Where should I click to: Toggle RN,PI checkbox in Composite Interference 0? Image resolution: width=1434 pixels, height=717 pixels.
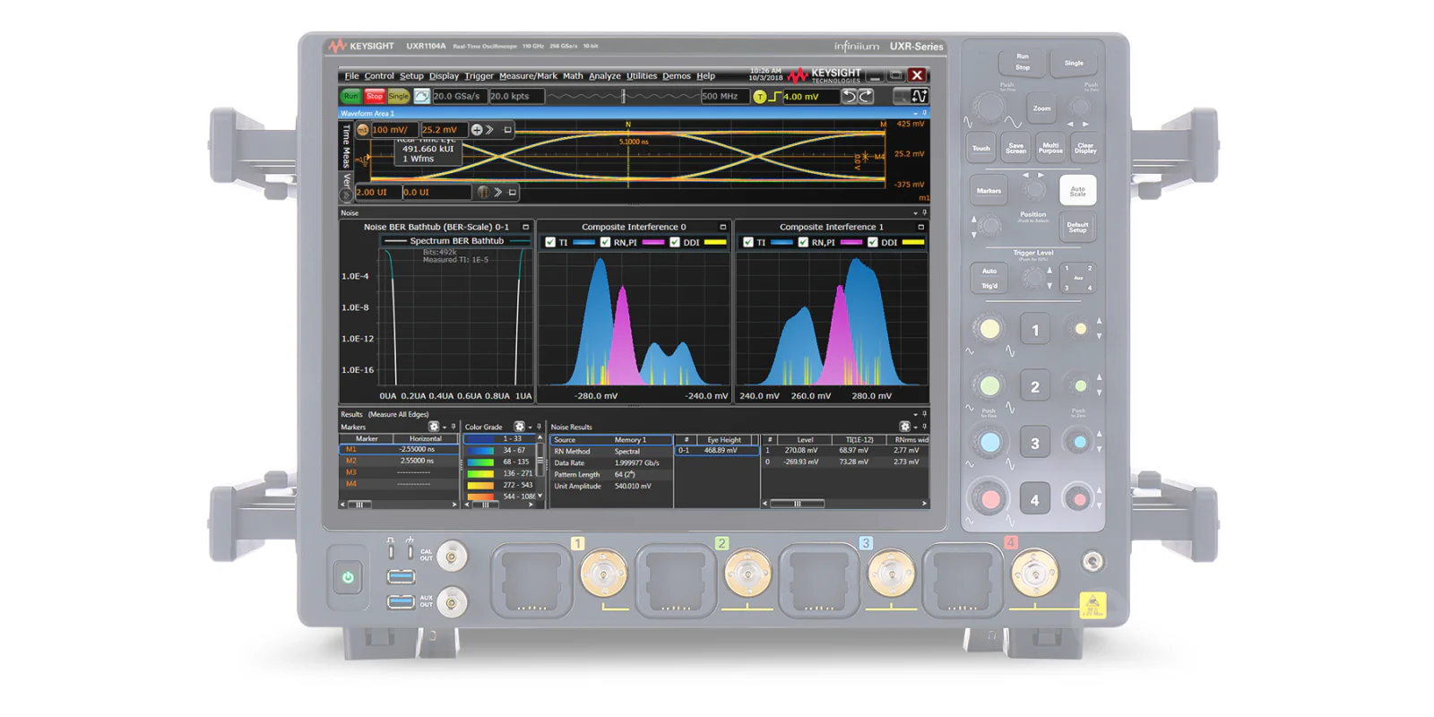click(x=605, y=243)
